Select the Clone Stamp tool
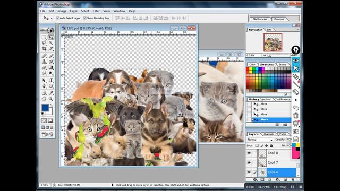The height and width of the screenshot is (191, 340). click(x=44, y=62)
